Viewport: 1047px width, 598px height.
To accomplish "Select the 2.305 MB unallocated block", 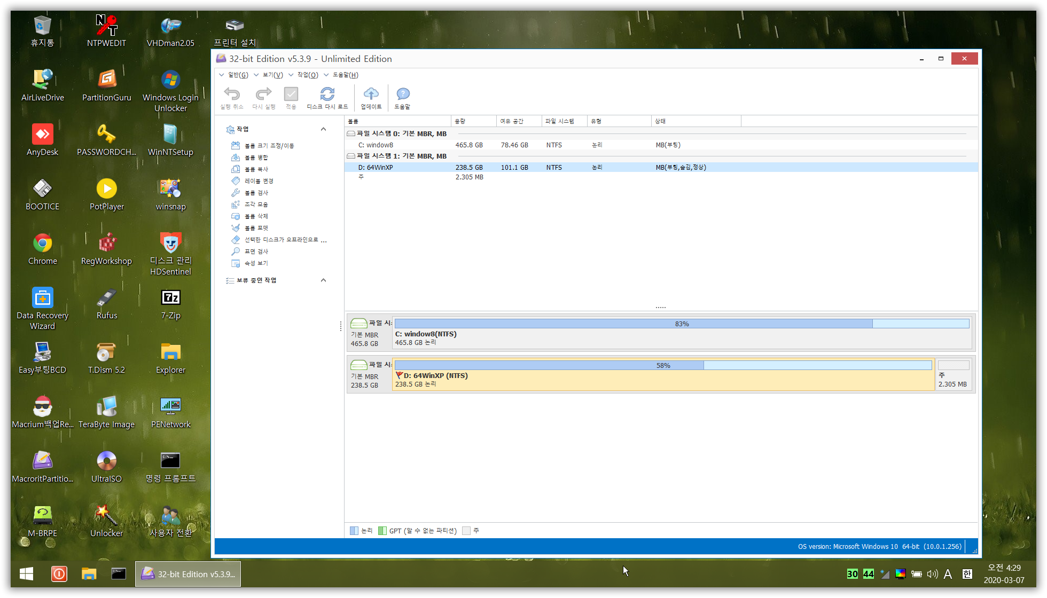I will (954, 375).
